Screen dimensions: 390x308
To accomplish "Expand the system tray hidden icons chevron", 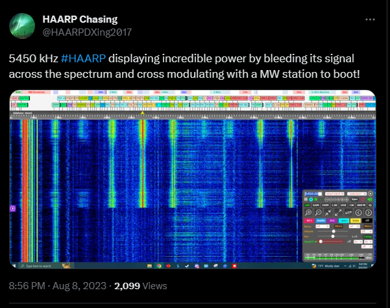I will tap(345, 266).
